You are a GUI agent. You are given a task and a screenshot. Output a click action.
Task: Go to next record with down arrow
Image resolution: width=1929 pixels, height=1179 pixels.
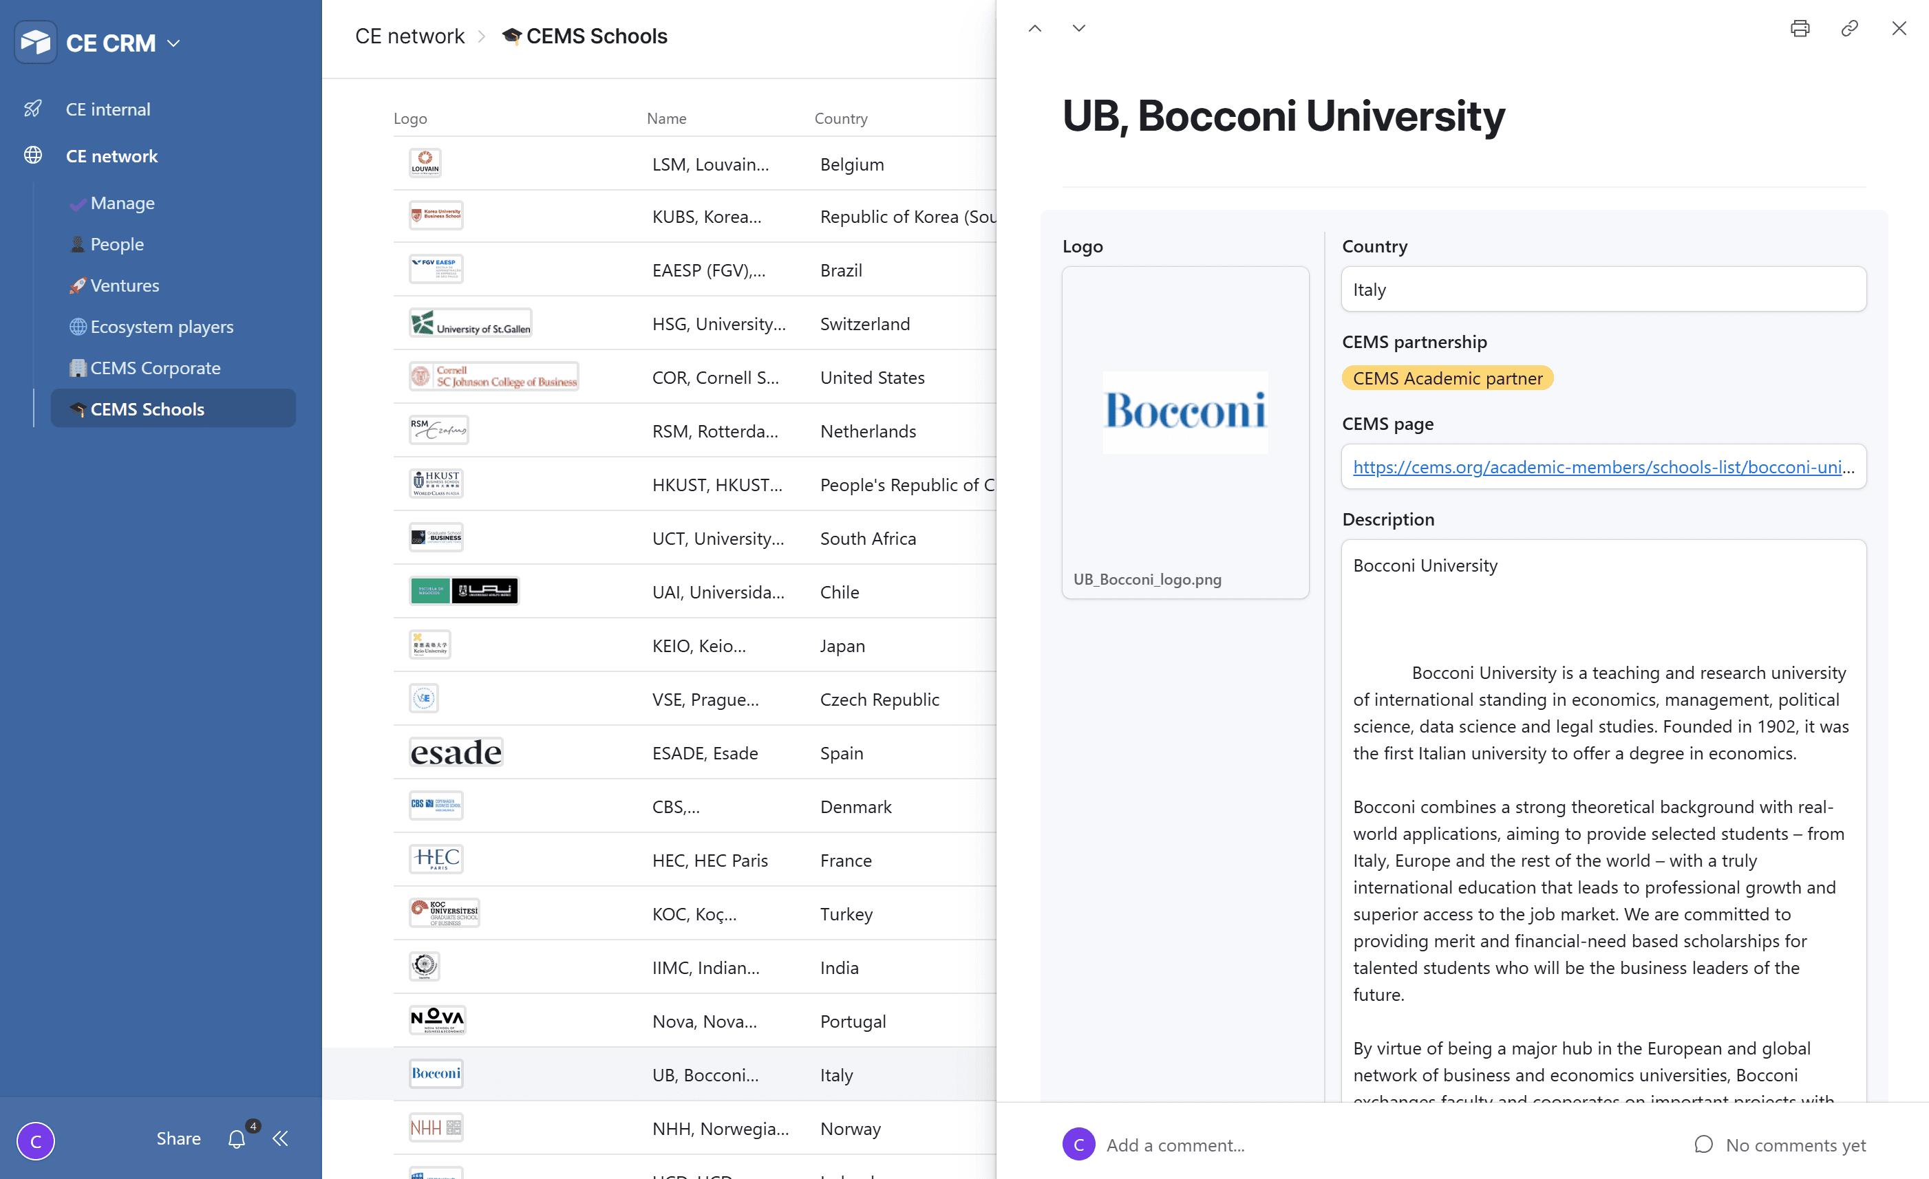1079,28
